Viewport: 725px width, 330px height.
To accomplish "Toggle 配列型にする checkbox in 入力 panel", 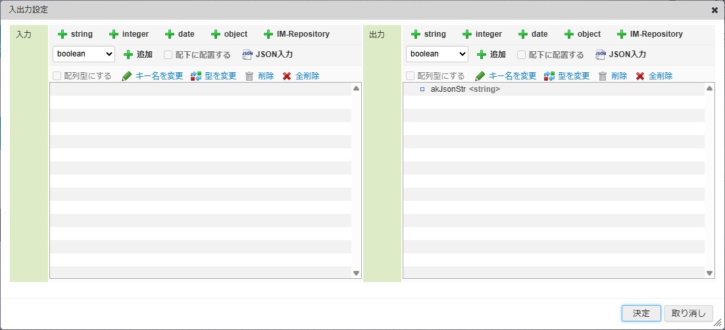I will click(x=57, y=76).
